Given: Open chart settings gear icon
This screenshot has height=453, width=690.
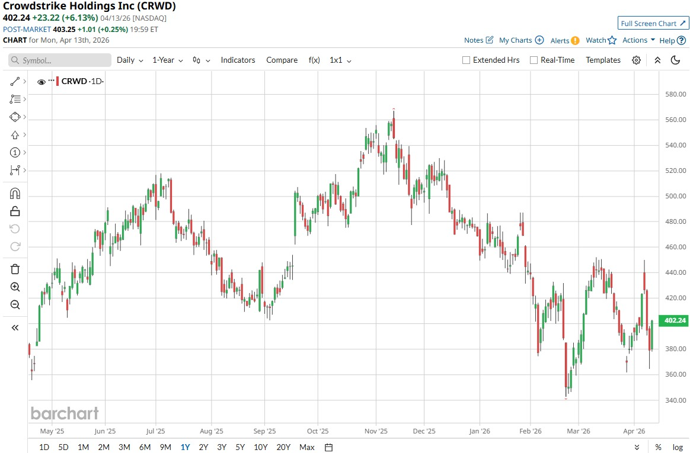Looking at the screenshot, I should pyautogui.click(x=636, y=60).
